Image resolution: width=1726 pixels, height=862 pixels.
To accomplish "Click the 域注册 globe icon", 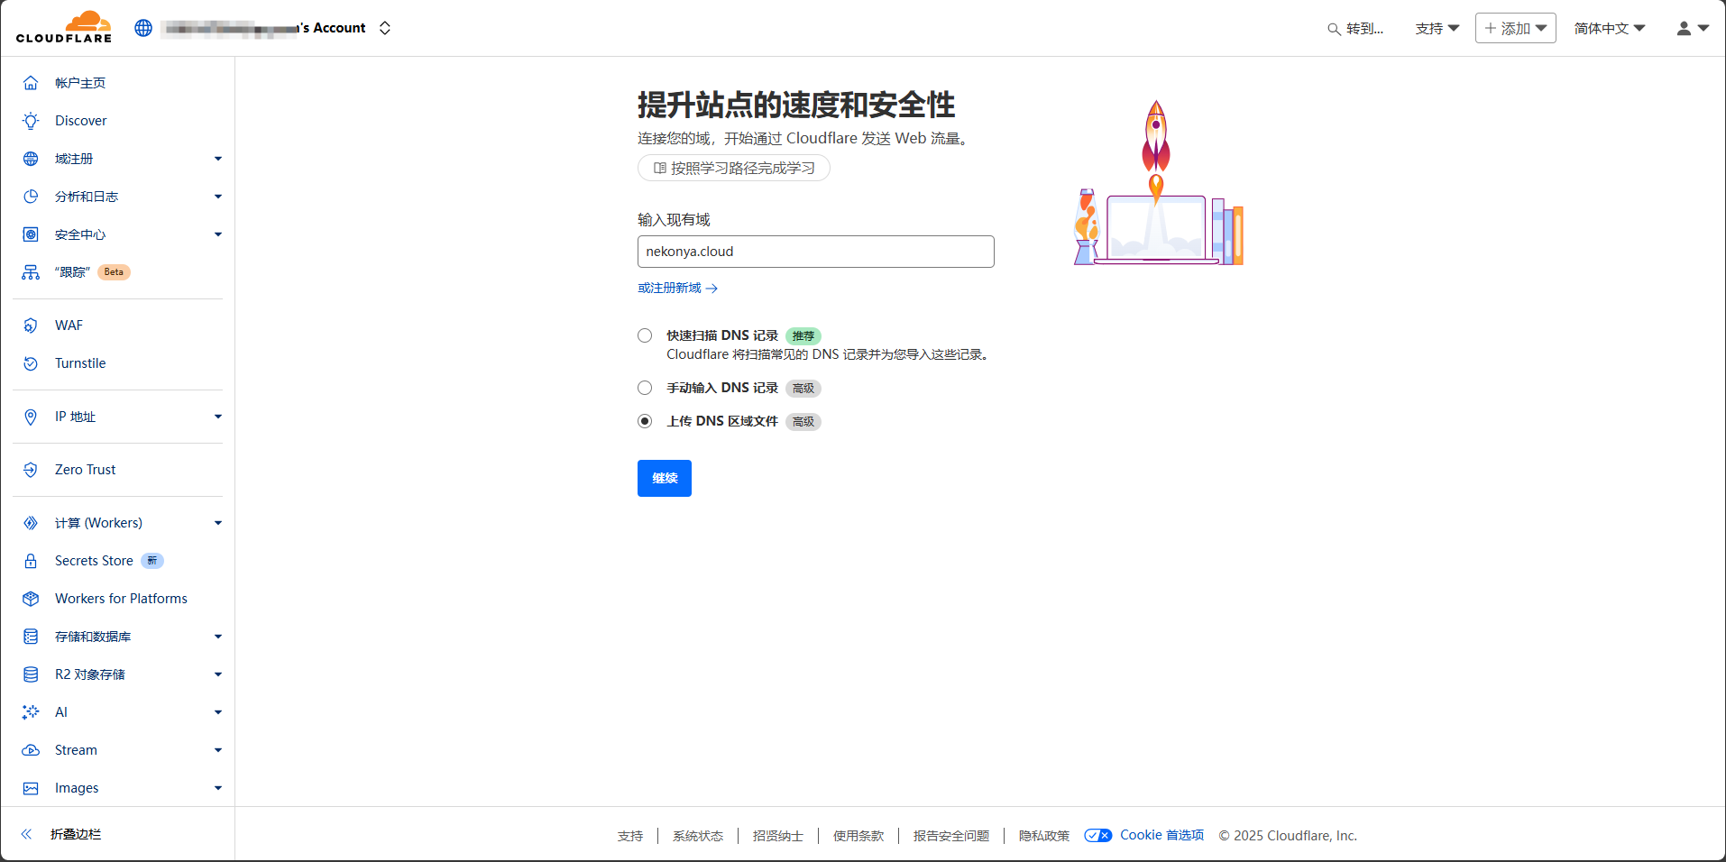I will (x=31, y=159).
